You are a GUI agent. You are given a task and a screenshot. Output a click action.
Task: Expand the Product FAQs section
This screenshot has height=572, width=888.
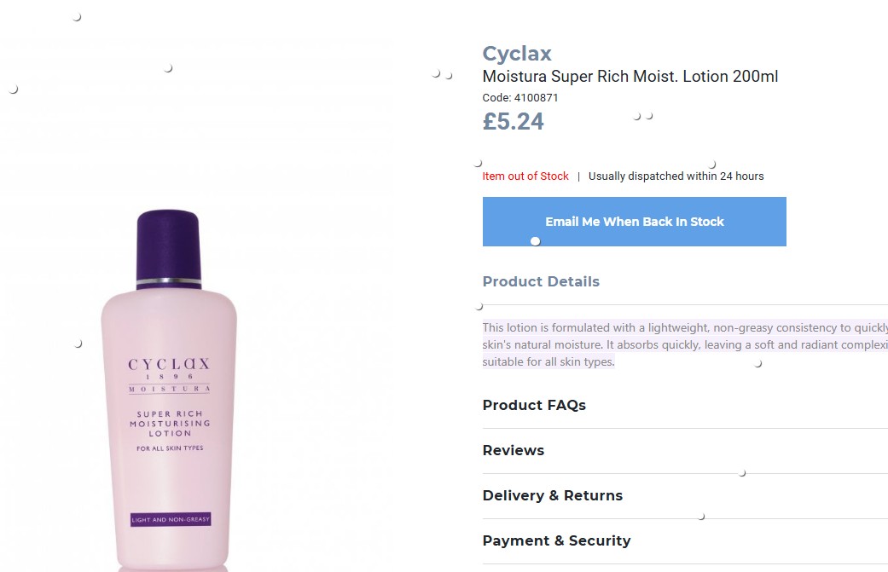(x=534, y=405)
